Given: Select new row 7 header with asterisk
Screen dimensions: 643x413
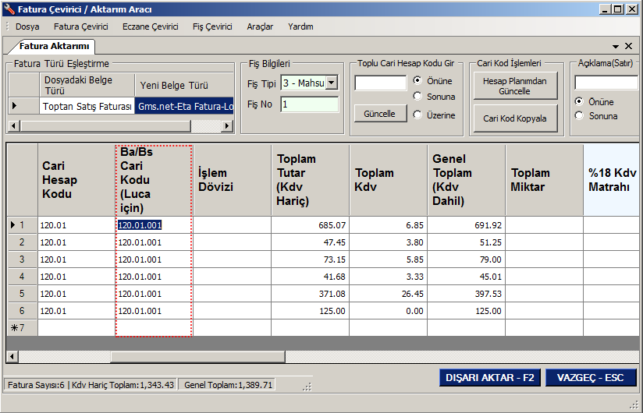Looking at the screenshot, I should 22,328.
